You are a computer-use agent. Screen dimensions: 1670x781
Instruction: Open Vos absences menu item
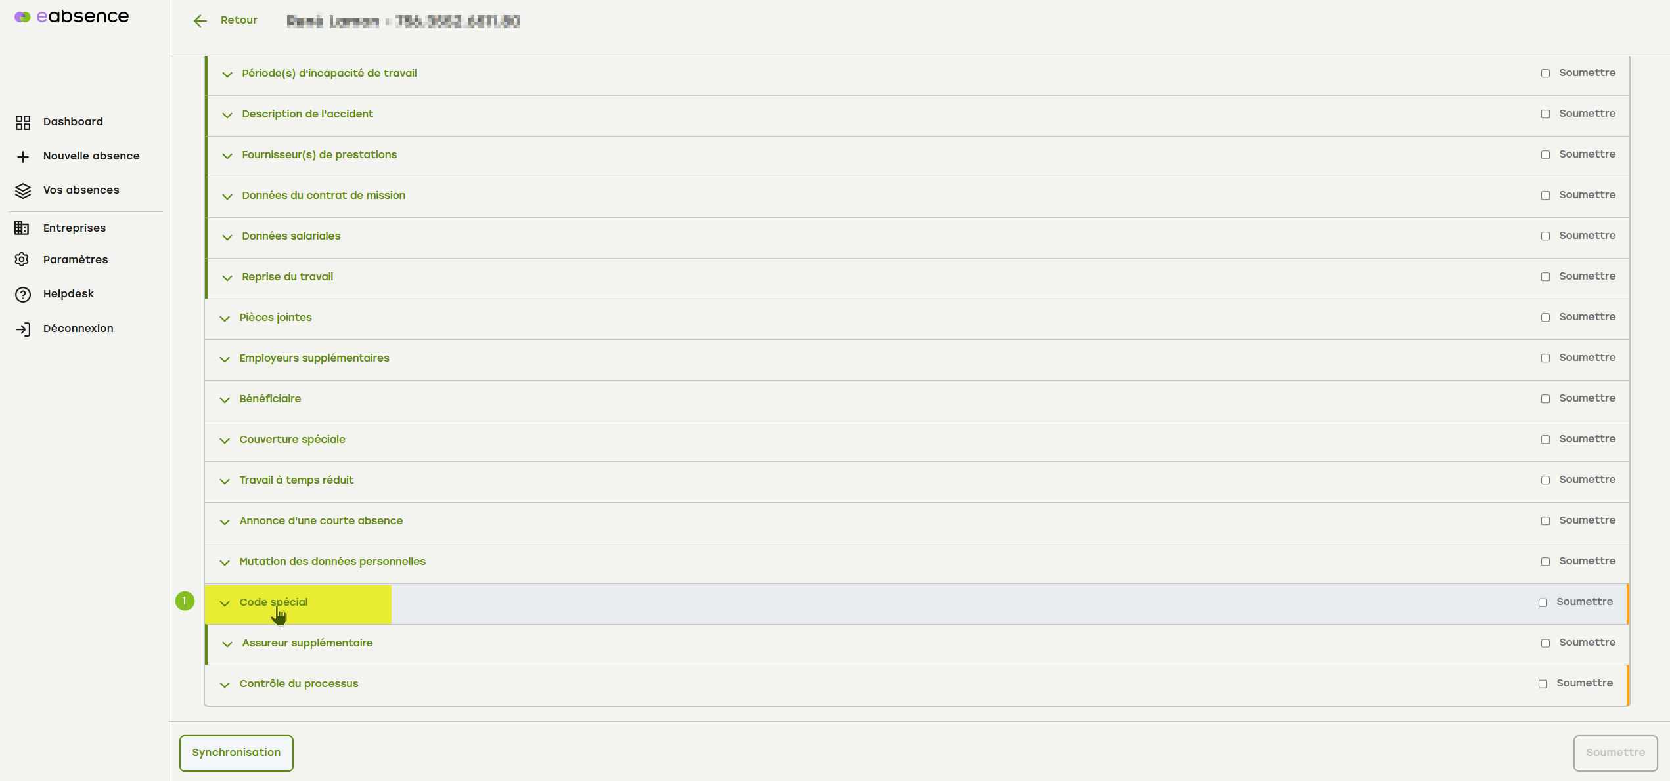click(x=81, y=190)
